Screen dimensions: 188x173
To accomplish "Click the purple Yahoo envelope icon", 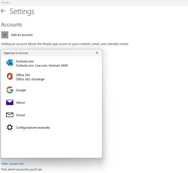I will pyautogui.click(x=10, y=102).
